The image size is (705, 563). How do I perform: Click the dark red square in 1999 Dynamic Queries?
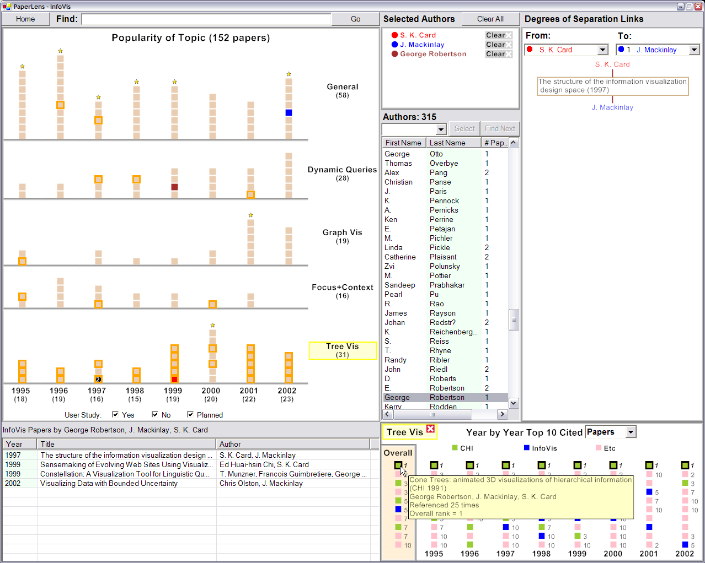pyautogui.click(x=174, y=187)
